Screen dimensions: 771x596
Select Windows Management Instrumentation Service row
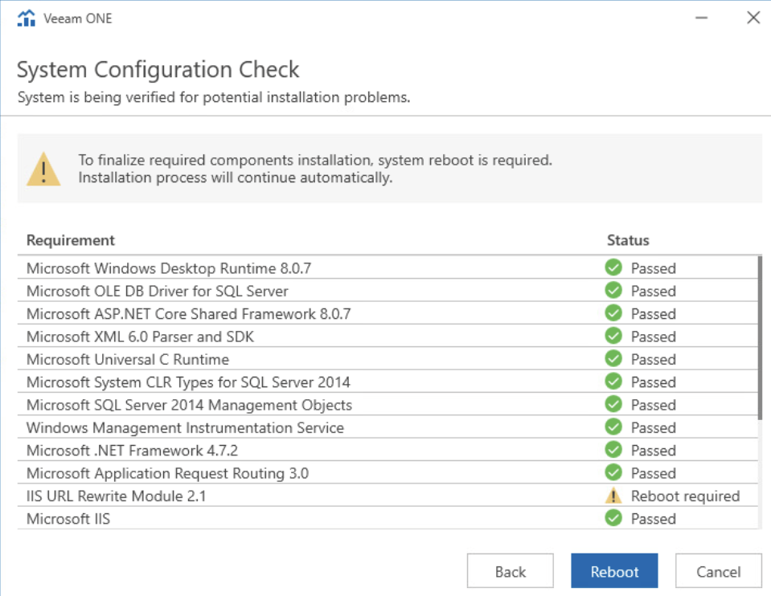(388, 427)
